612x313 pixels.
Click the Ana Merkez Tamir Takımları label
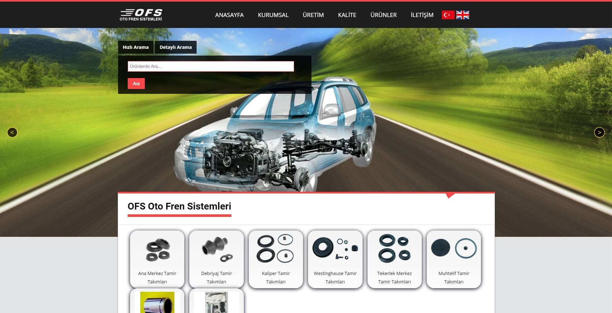[157, 278]
